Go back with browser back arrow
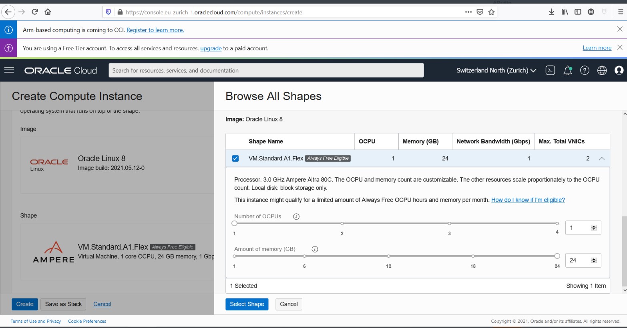 click(8, 12)
